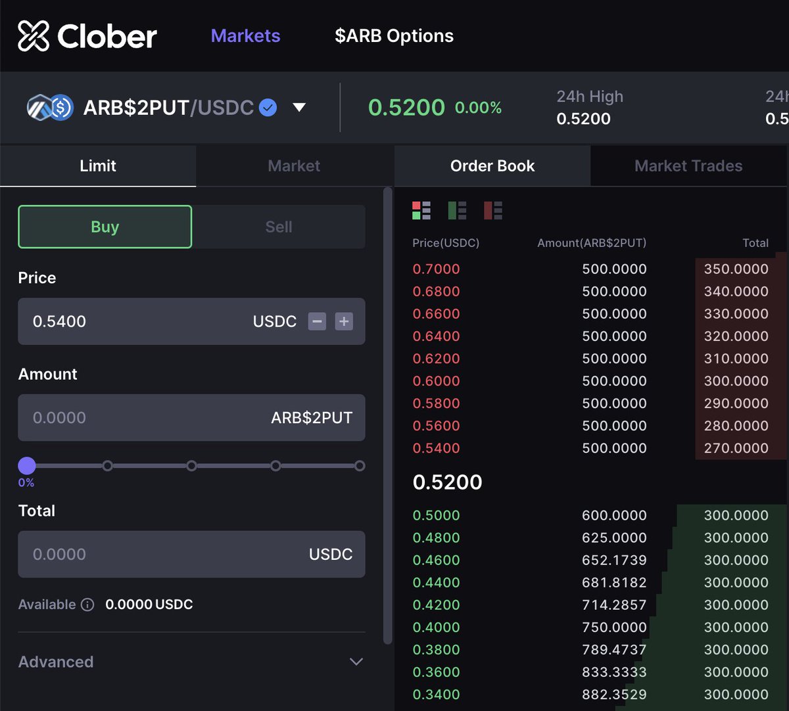Click the ARB/USDC token pair icon
This screenshot has height=711, width=789.
pos(50,107)
